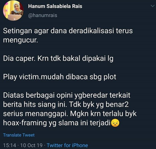Click the 'Play victim' phrase
Image resolution: width=156 pixels, height=149 pixels.
[x=21, y=77]
